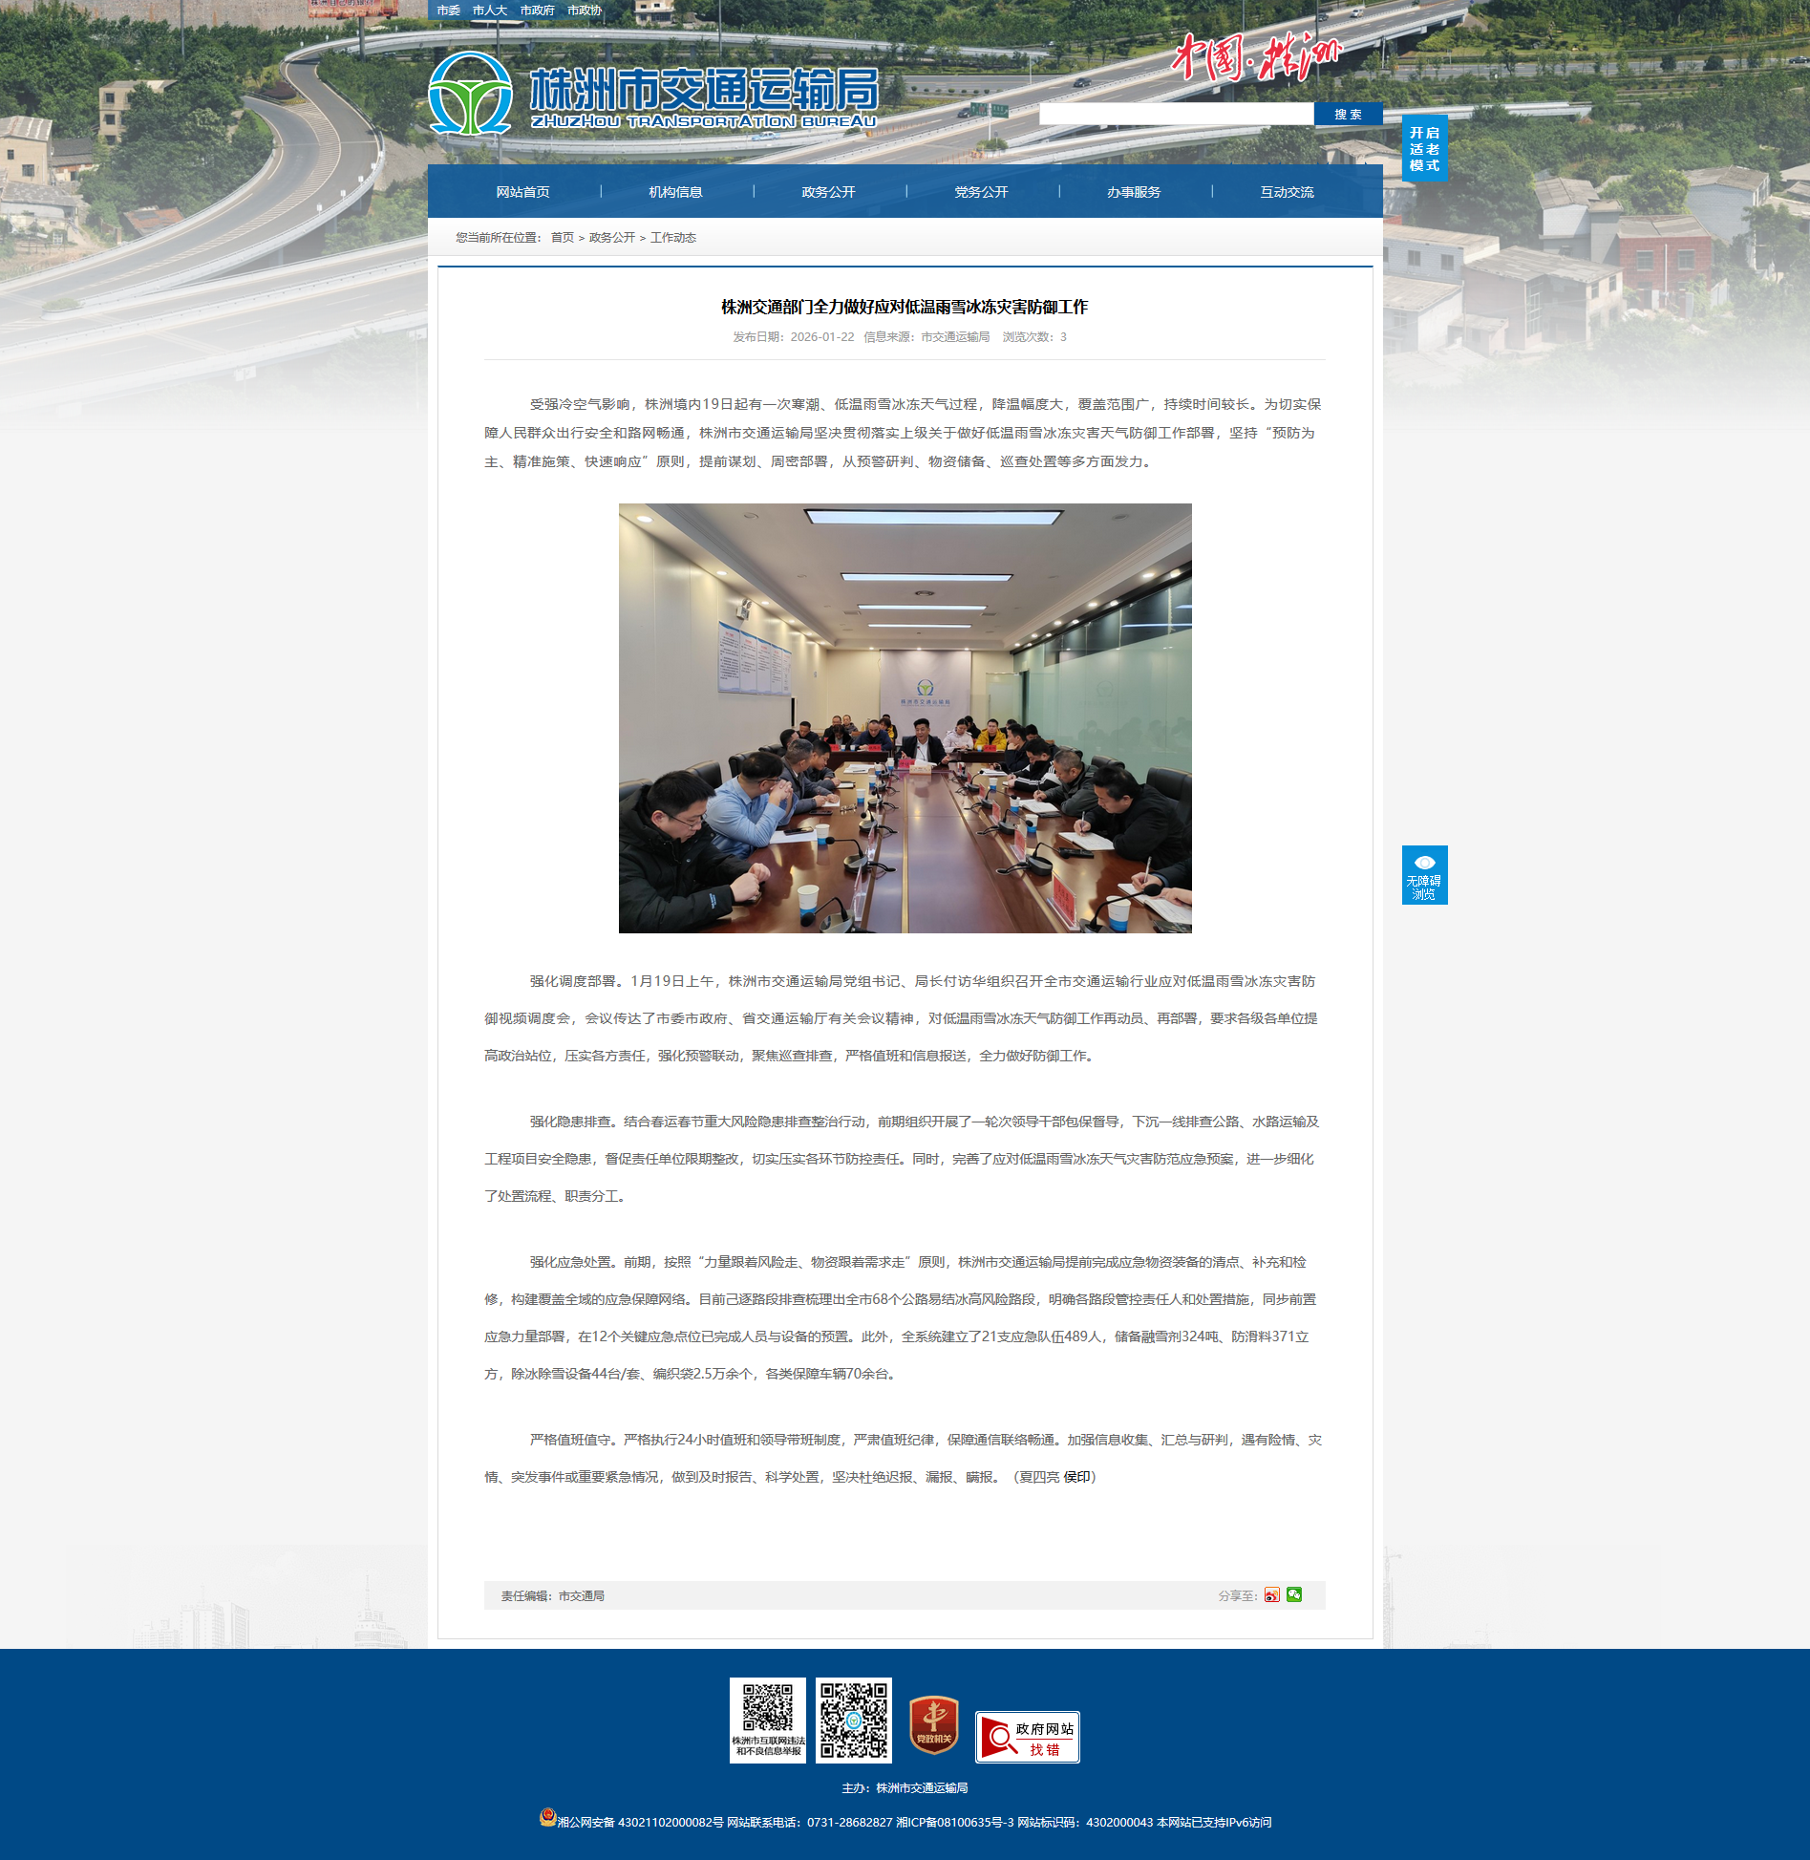Screen dimensions: 1810x1860
Task: Open the 机构信息 navigation menu
Action: (x=675, y=192)
